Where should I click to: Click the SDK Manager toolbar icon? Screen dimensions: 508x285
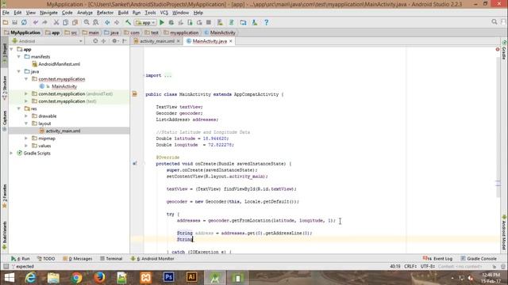pos(255,22)
